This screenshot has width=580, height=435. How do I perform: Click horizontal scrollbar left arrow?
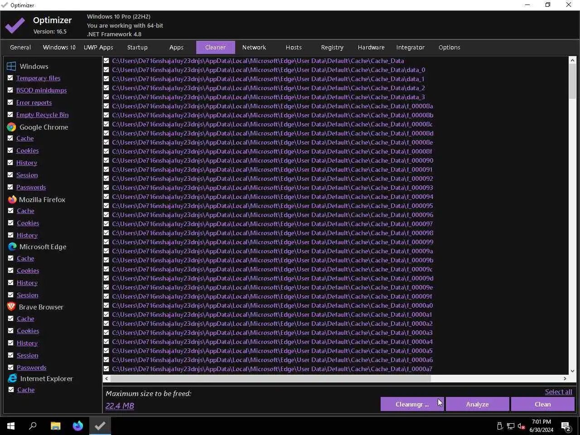coord(106,378)
